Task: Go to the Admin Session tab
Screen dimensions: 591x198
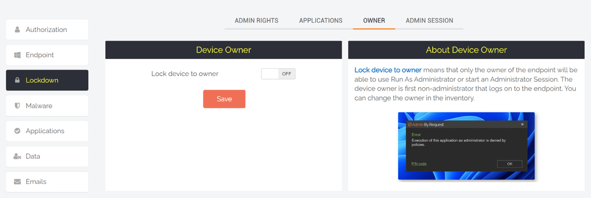Action: pos(429,20)
